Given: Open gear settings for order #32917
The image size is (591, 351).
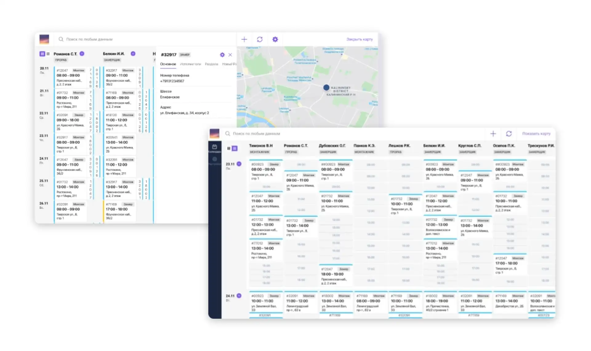Looking at the screenshot, I should (x=222, y=55).
